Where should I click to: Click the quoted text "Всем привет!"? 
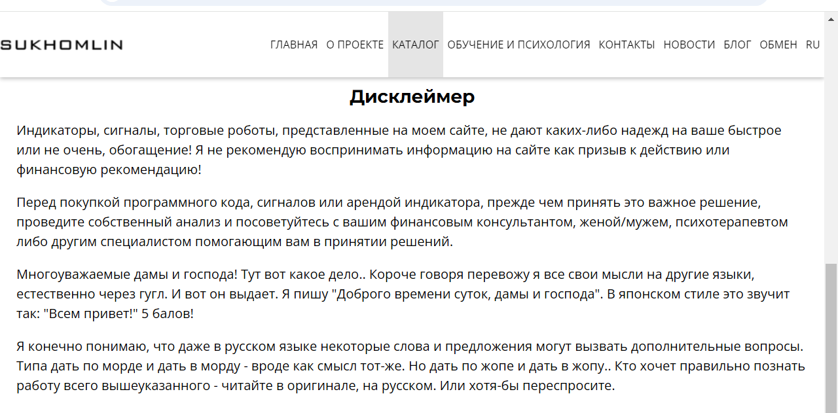coord(92,314)
